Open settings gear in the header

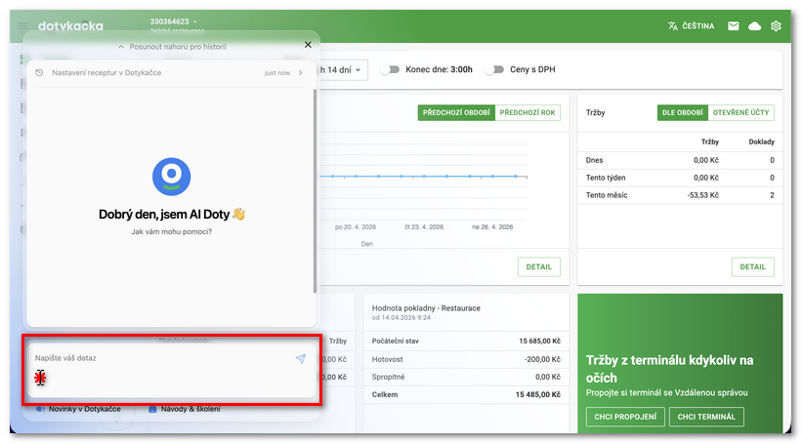pyautogui.click(x=776, y=26)
